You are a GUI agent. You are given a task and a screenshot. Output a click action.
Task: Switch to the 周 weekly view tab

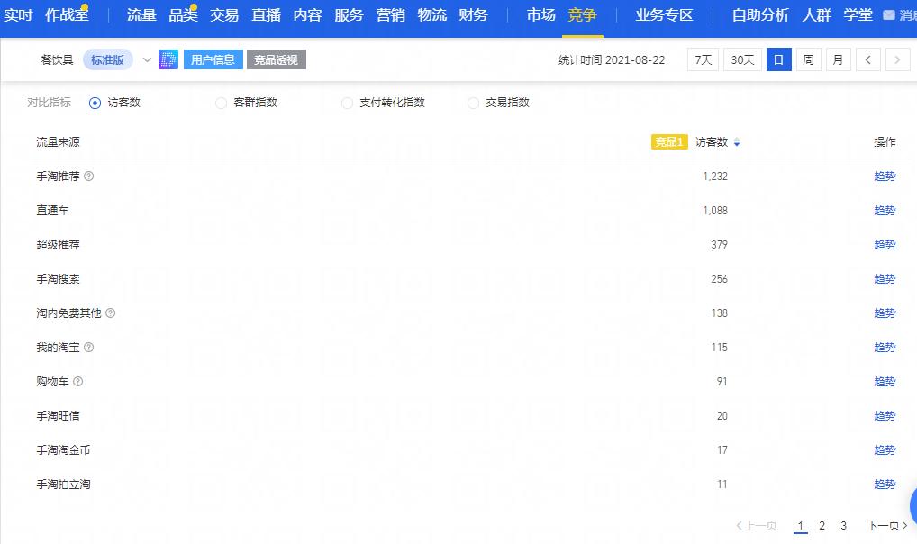(808, 59)
